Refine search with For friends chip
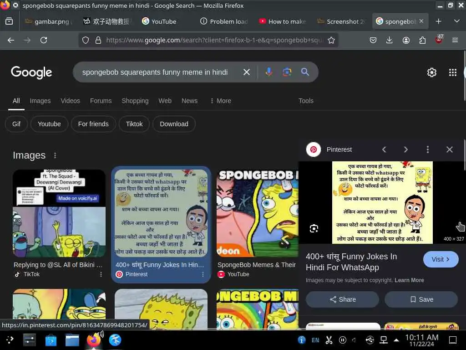This screenshot has width=466, height=350. pyautogui.click(x=93, y=124)
